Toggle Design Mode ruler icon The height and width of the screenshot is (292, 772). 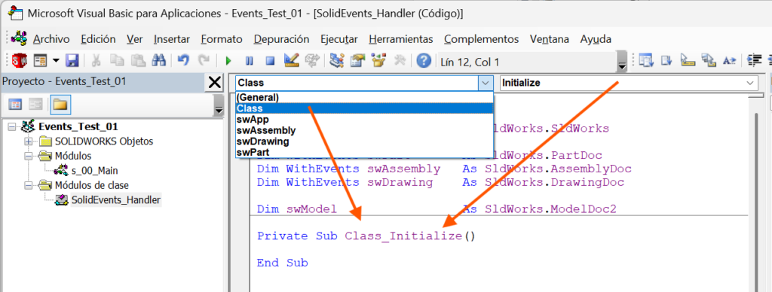click(x=292, y=61)
